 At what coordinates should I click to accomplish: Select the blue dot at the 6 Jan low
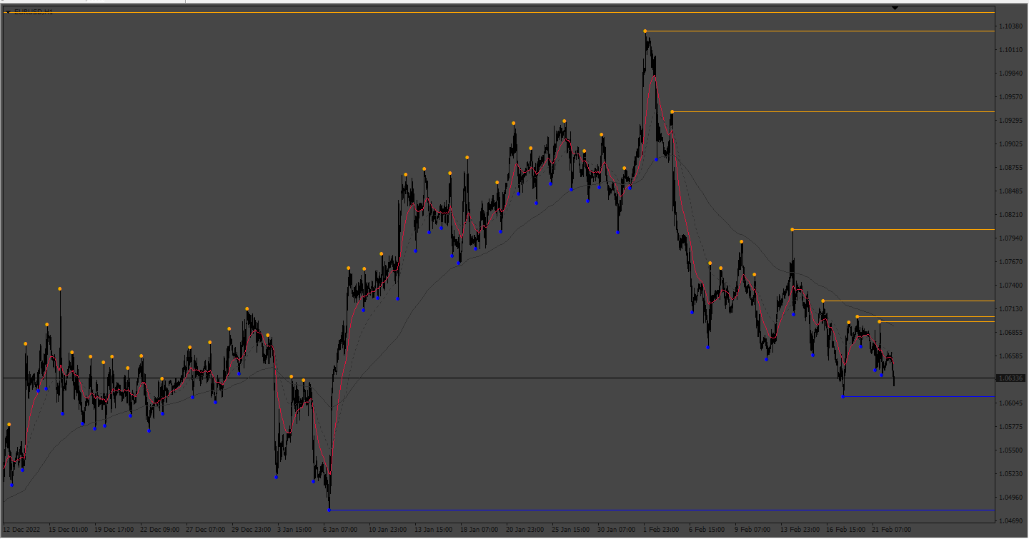tap(329, 510)
